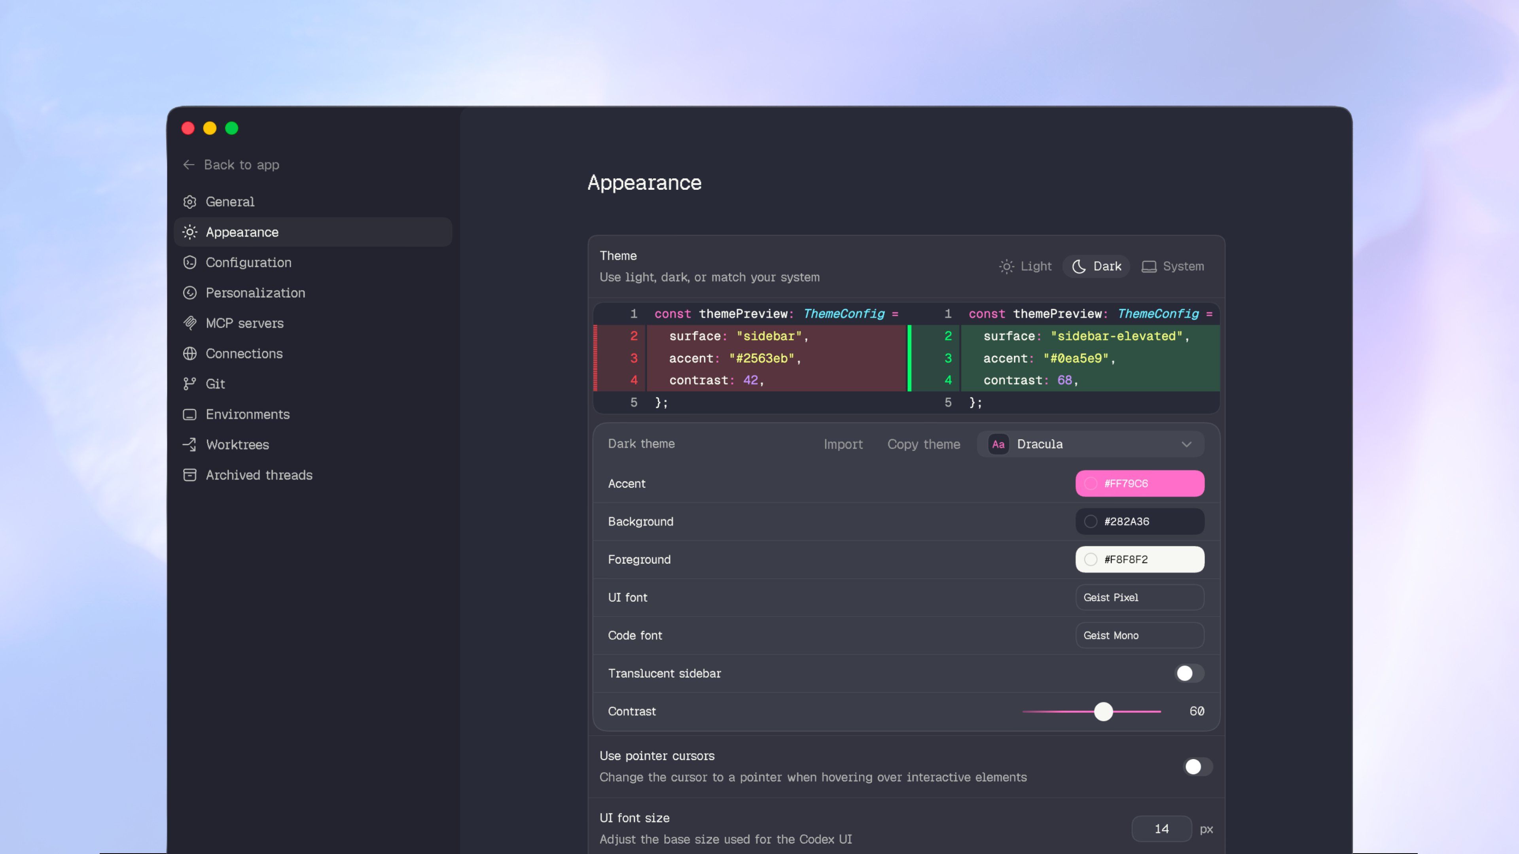Click the Configuration sidebar icon
This screenshot has width=1519, height=854.
tap(189, 263)
